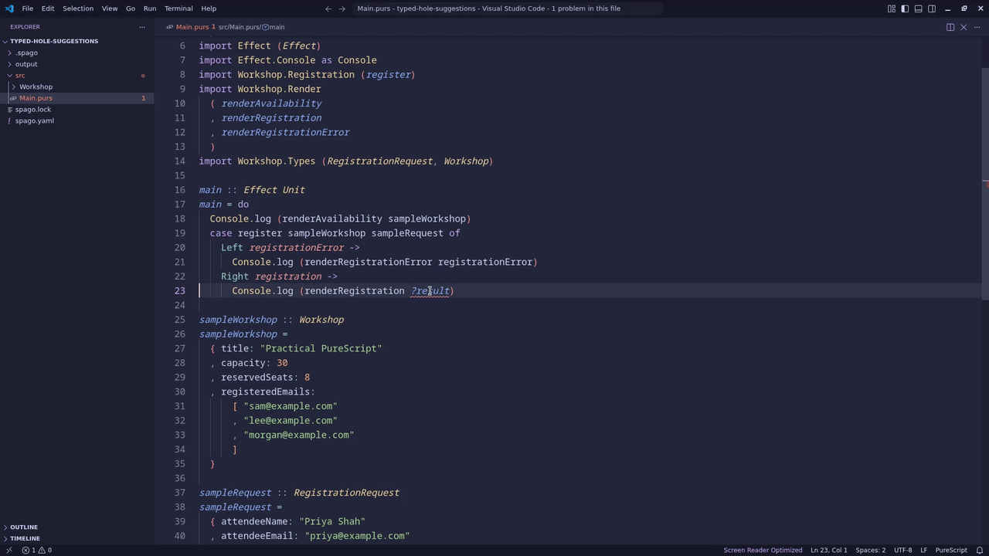This screenshot has height=556, width=989.
Task: Click line number 16 in the gutter
Action: point(179,190)
